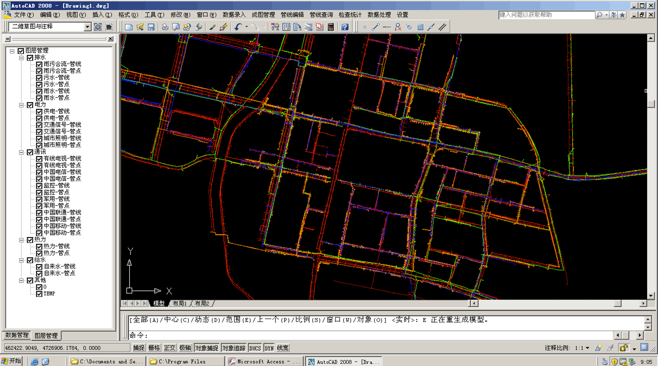
Task: Toggle the 对象捕捉 object snap button
Action: pyautogui.click(x=206, y=348)
